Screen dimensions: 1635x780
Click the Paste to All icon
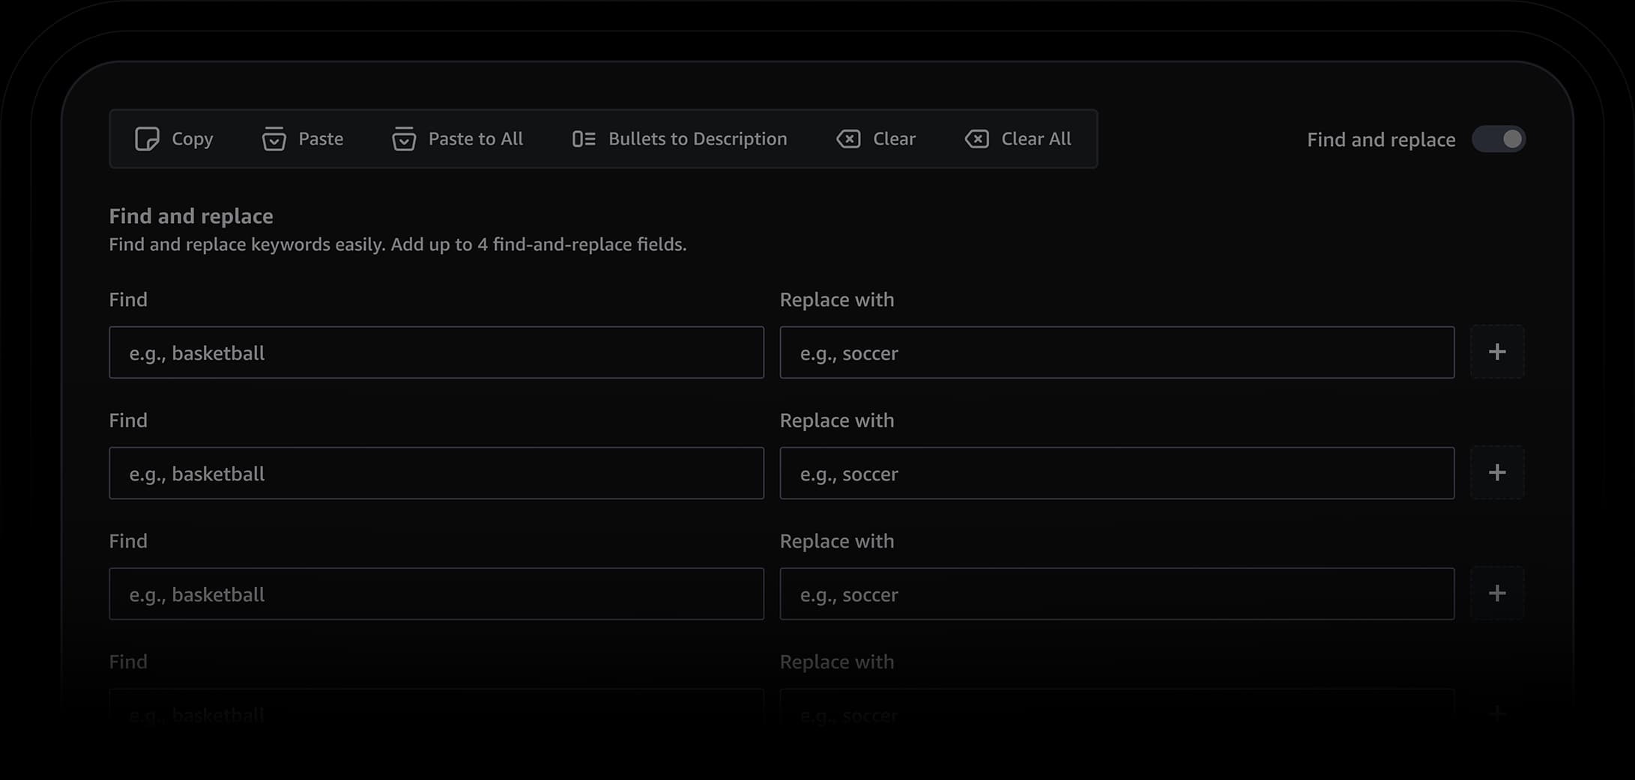[x=403, y=138]
